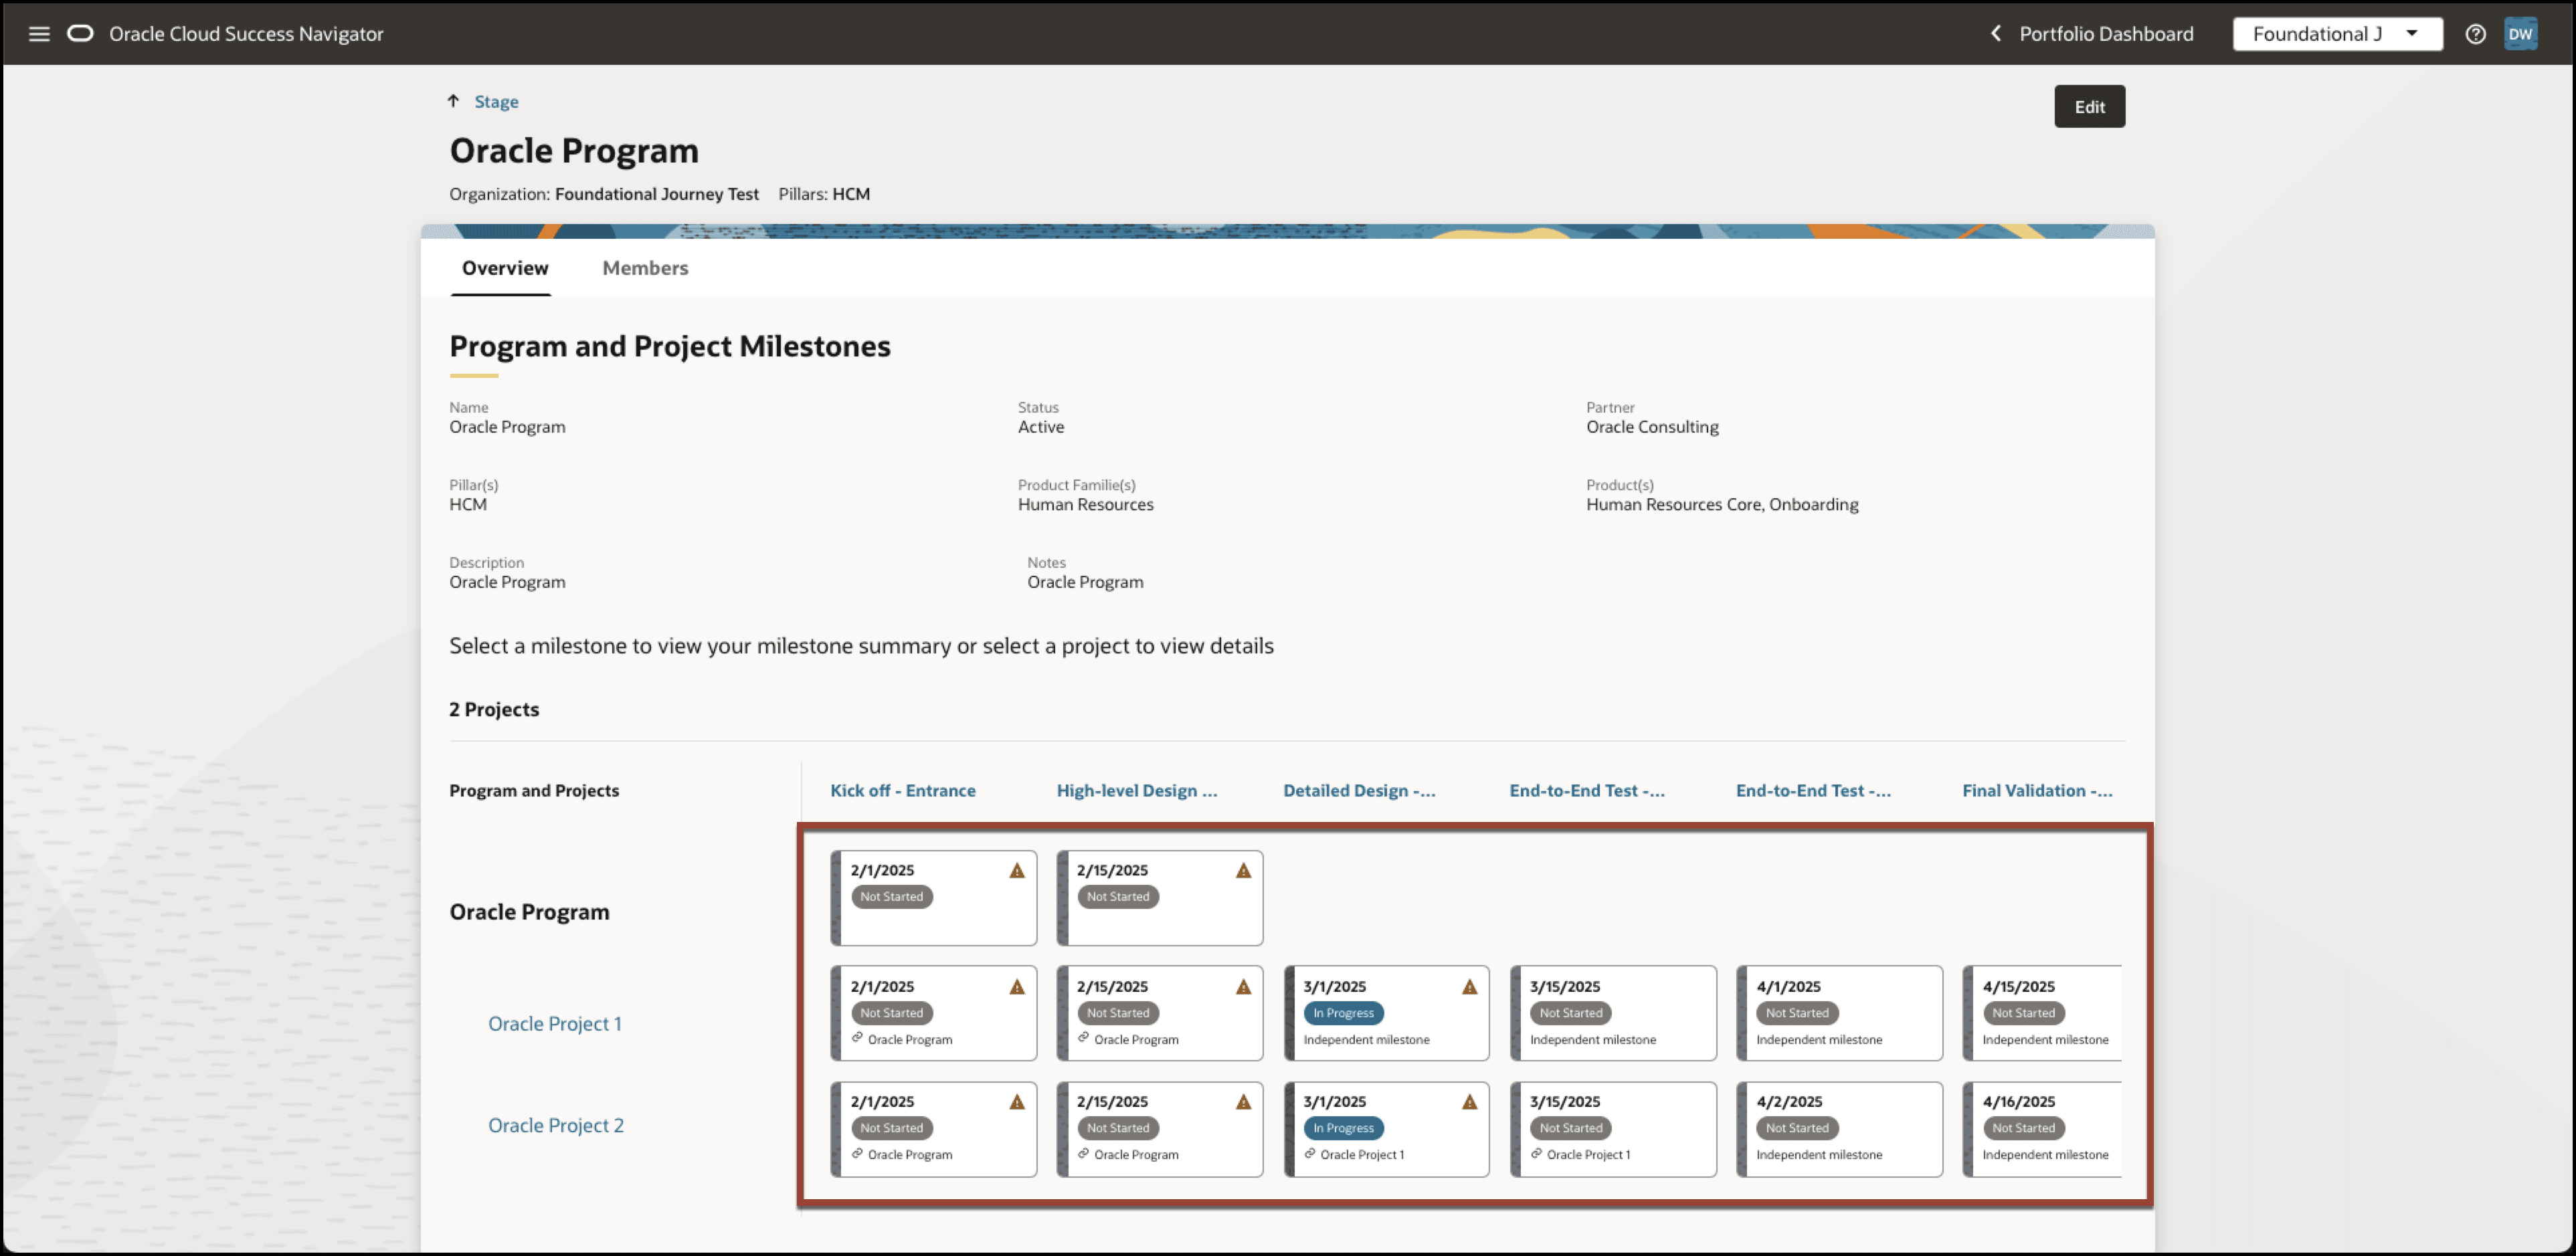Click warning icon on Oracle Project 1 3/1/2025 card
Screen dimensions: 2576x1256
tap(1469, 986)
